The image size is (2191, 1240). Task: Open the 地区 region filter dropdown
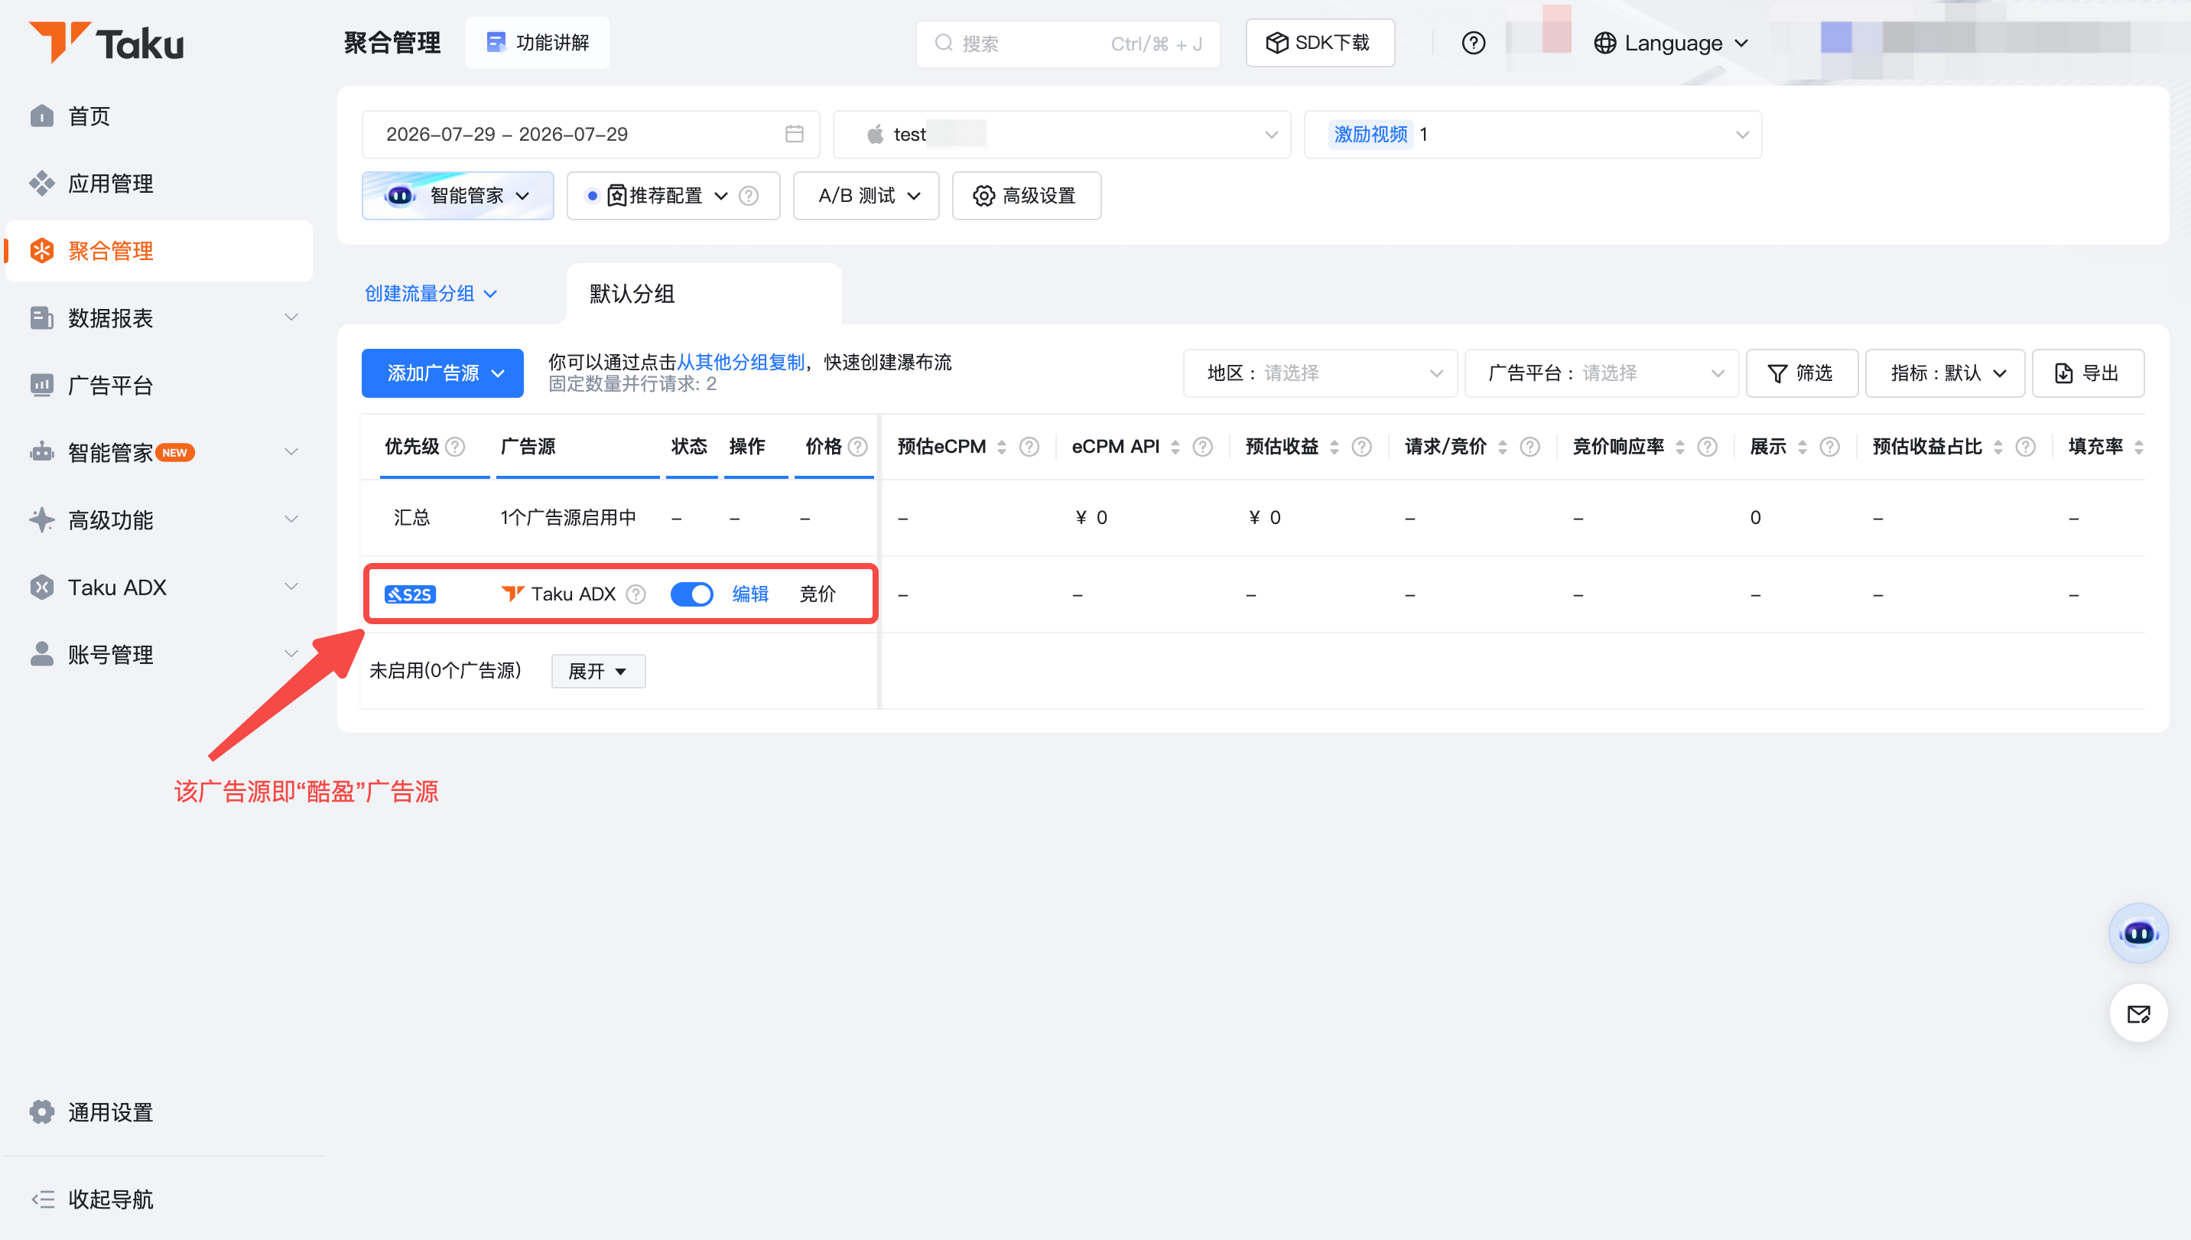coord(1319,373)
